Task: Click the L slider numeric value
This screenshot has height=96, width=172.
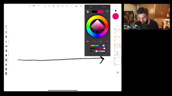Action: tap(108, 51)
